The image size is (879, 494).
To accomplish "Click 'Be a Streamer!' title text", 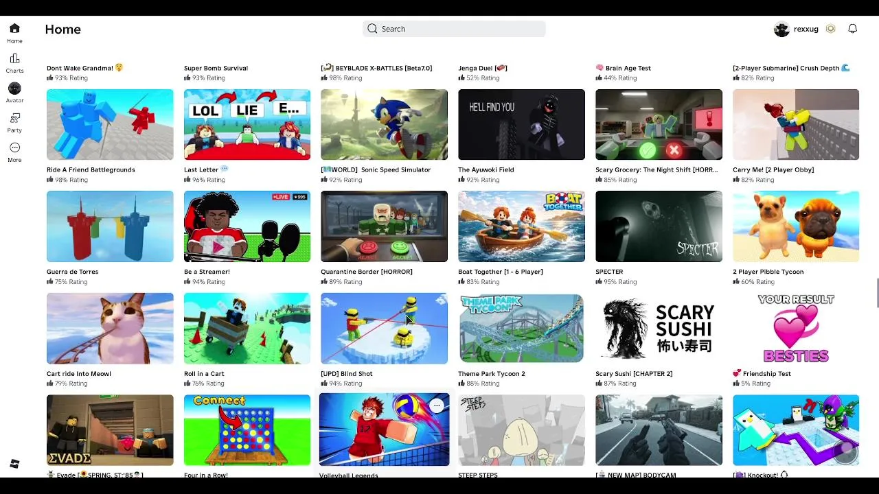I will click(207, 272).
